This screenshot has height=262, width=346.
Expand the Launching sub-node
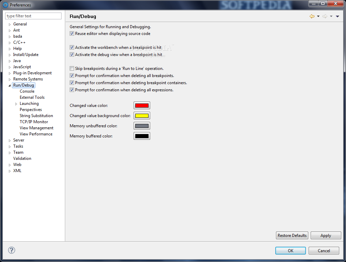pos(16,104)
